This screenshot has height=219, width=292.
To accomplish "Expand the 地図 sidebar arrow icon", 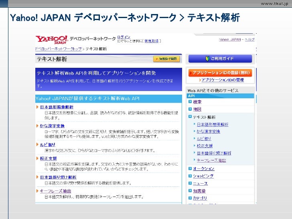I will pyautogui.click(x=190, y=109).
